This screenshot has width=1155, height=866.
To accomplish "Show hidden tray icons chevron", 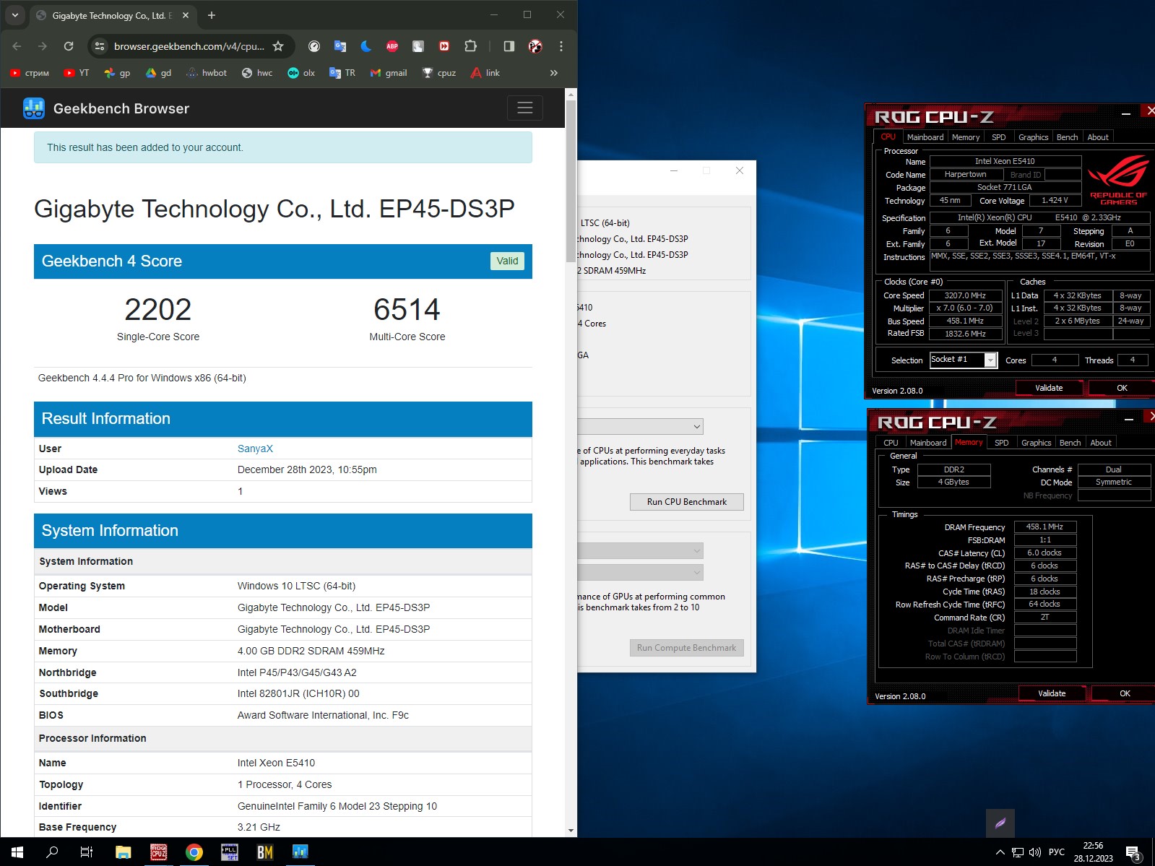I will pyautogui.click(x=1000, y=852).
